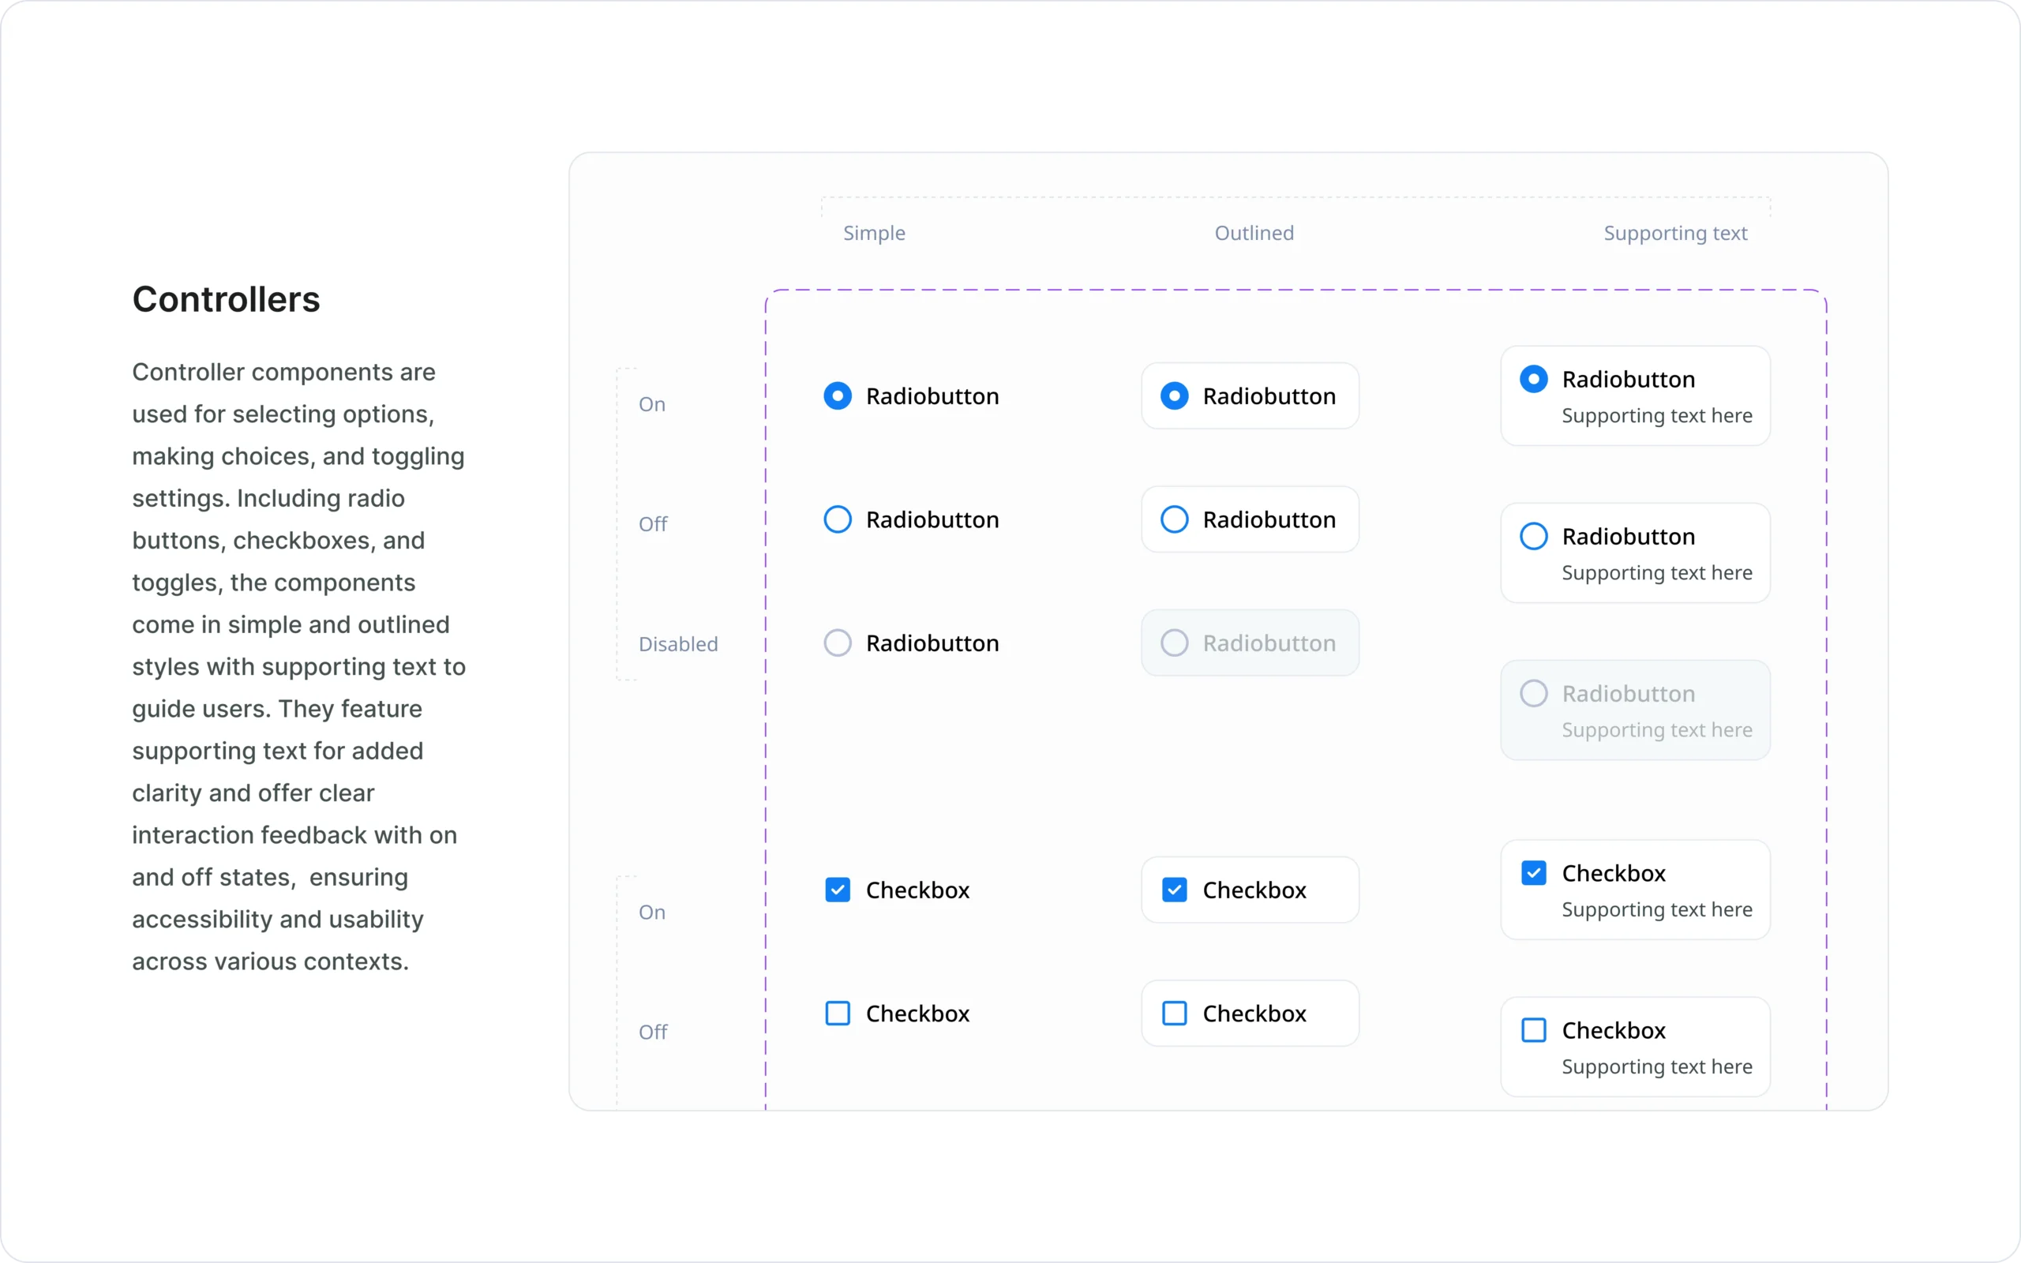Select the Off radio button in Simple column
Screen dimensions: 2021x1263
click(838, 519)
